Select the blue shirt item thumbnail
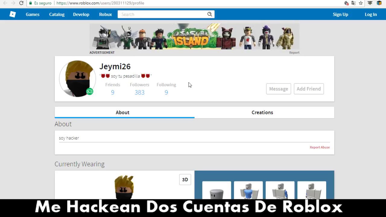This screenshot has width=386, height=217. 248,190
